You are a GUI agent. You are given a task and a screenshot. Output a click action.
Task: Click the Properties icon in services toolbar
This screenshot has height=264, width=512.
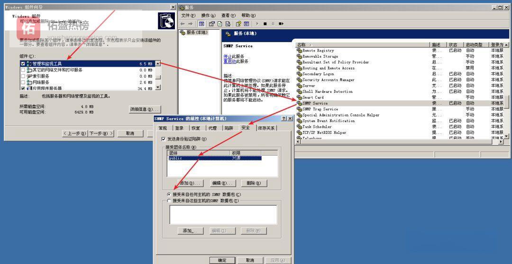212,24
